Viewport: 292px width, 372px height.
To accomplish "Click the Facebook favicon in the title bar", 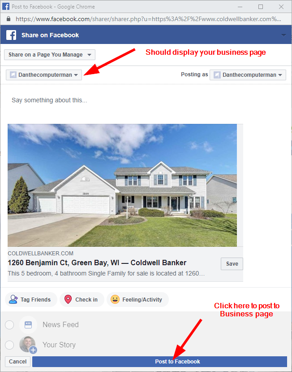I will pyautogui.click(x=5, y=6).
